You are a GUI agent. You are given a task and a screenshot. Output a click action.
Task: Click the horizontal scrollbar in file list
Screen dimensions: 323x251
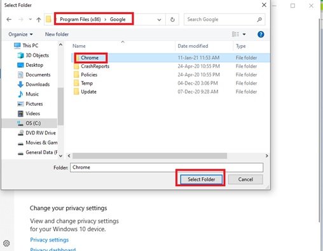149,156
